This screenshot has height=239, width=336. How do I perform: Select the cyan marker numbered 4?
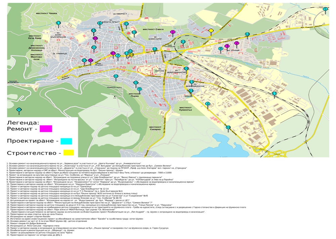pos(208,104)
